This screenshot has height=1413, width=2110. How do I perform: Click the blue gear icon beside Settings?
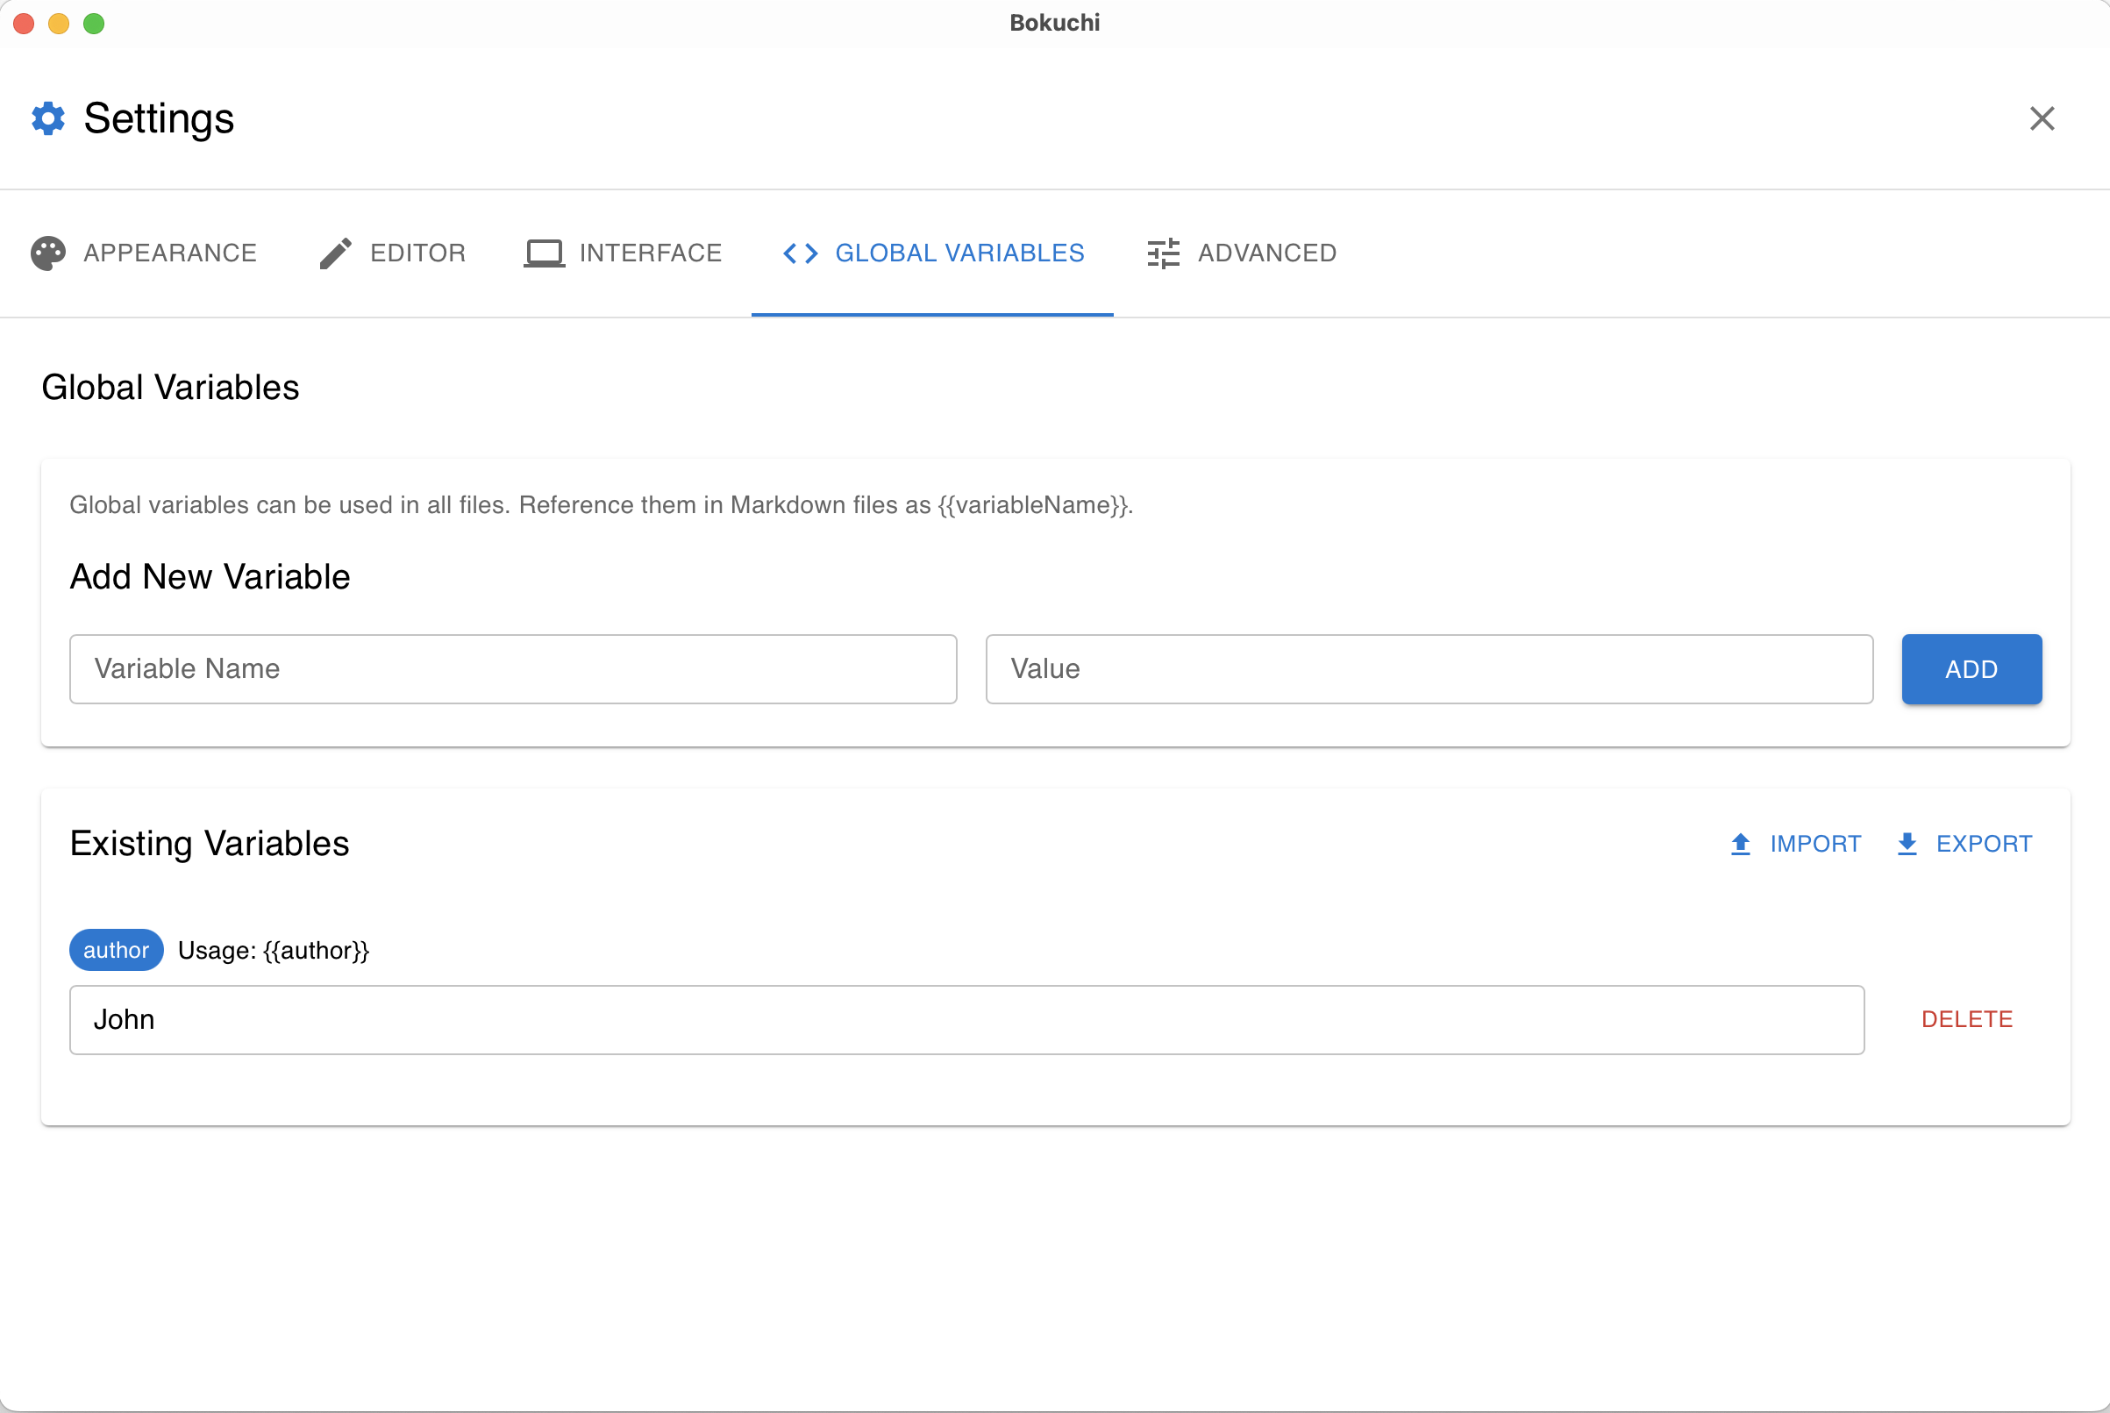coord(47,118)
